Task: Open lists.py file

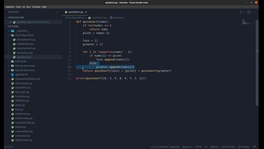Action: pyautogui.click(x=19, y=109)
